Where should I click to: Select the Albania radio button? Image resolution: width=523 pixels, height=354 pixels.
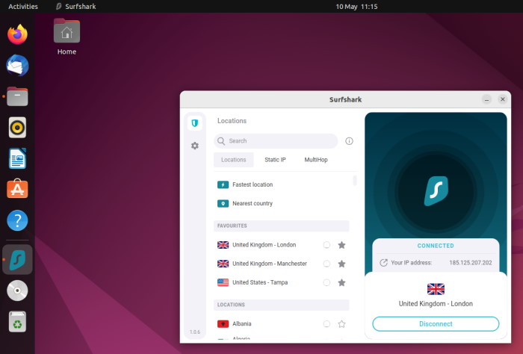click(x=327, y=323)
